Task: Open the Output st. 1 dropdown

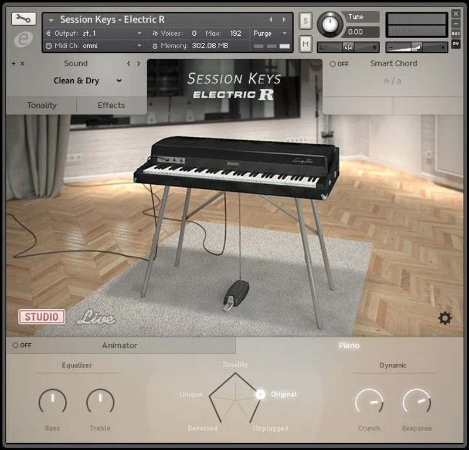Action: 94,33
